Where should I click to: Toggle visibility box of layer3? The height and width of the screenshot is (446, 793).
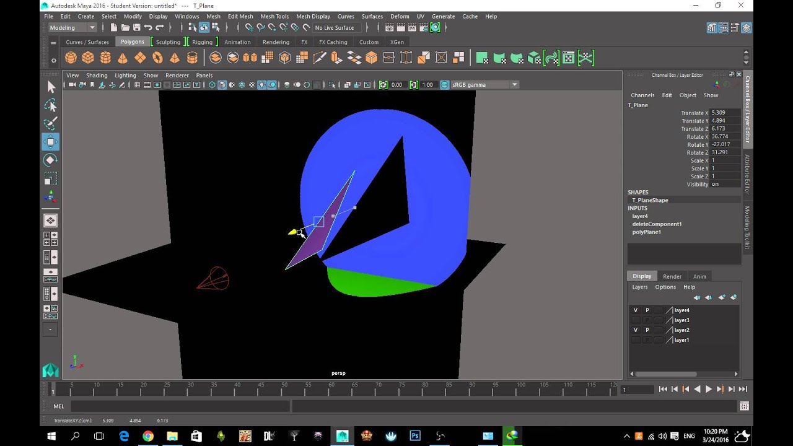coord(636,320)
